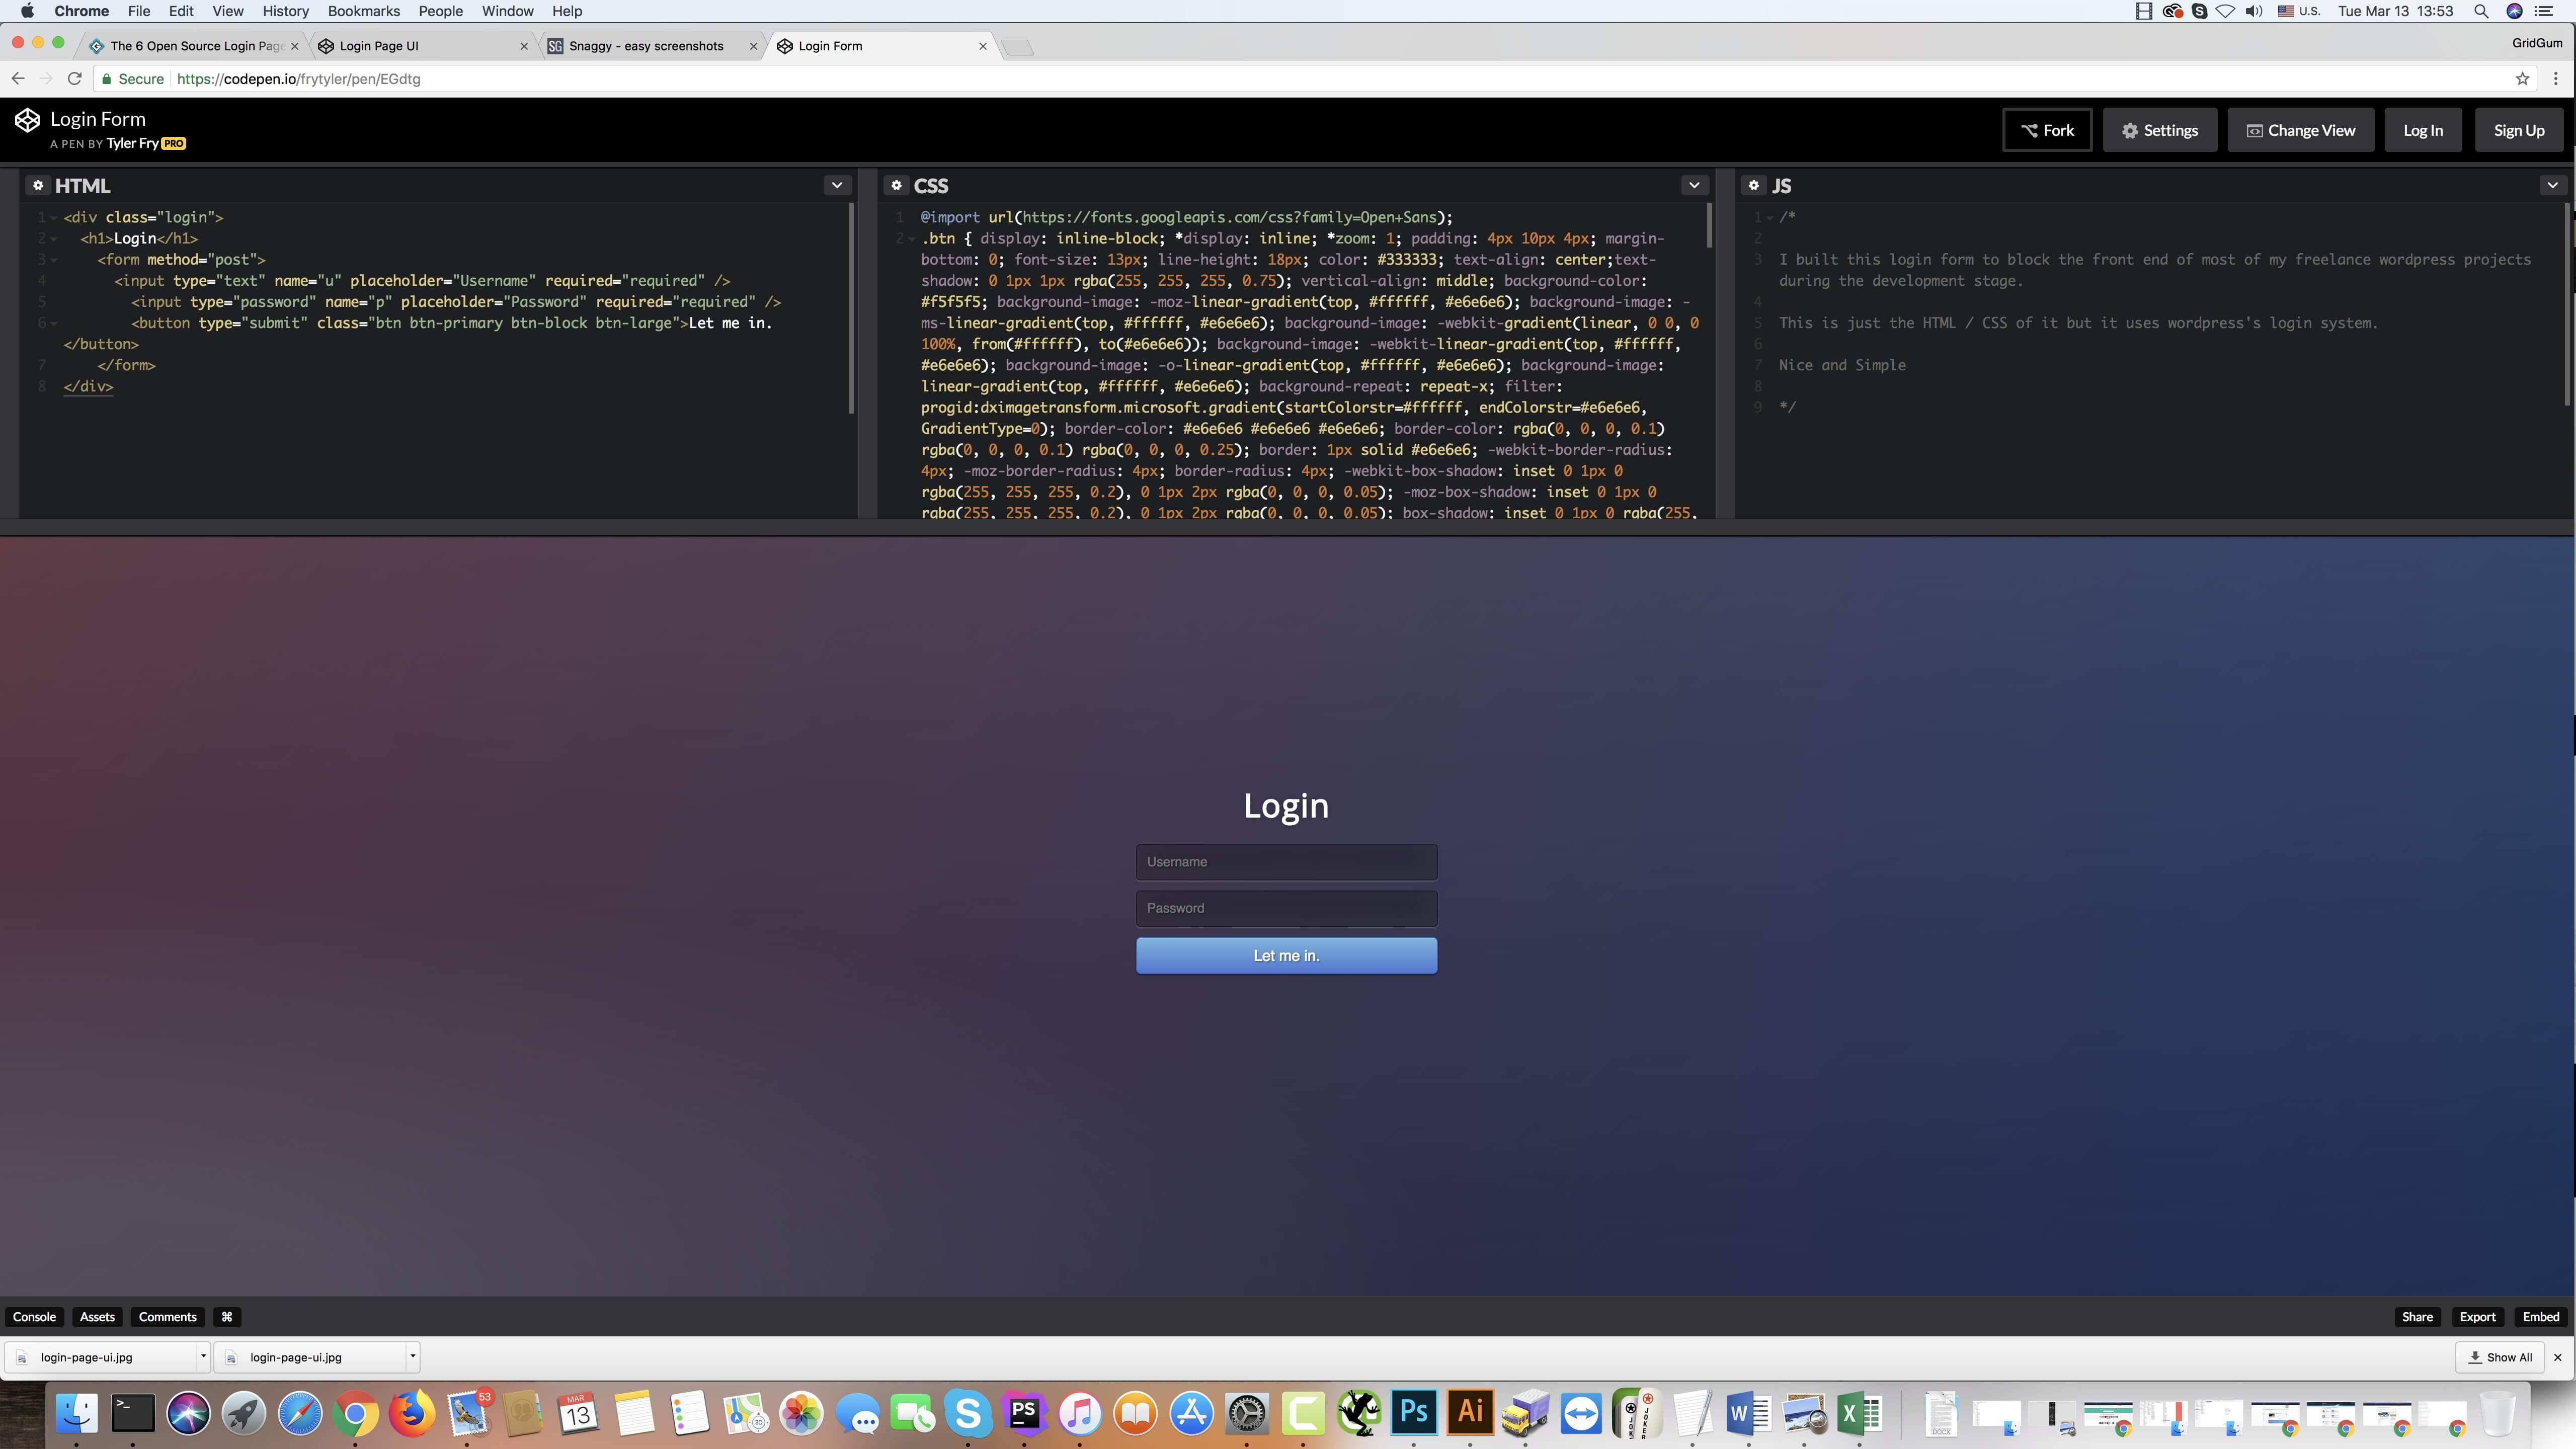Open options arrow for second login-page-ui.jpg download

[x=412, y=1357]
